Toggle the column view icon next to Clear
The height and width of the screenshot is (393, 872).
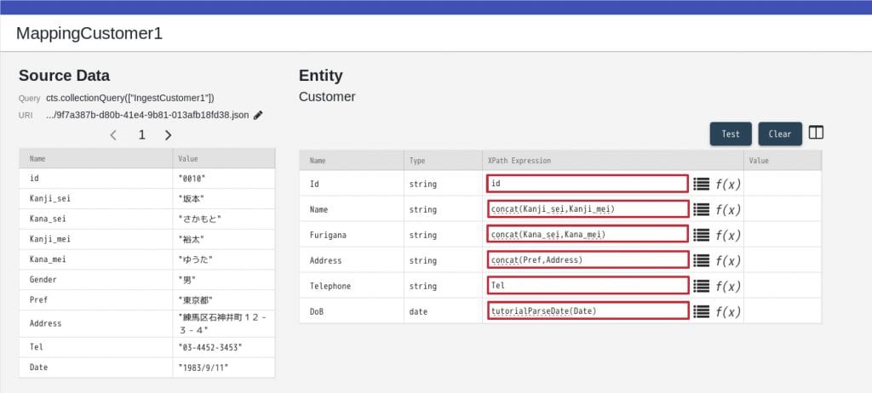pyautogui.click(x=816, y=133)
